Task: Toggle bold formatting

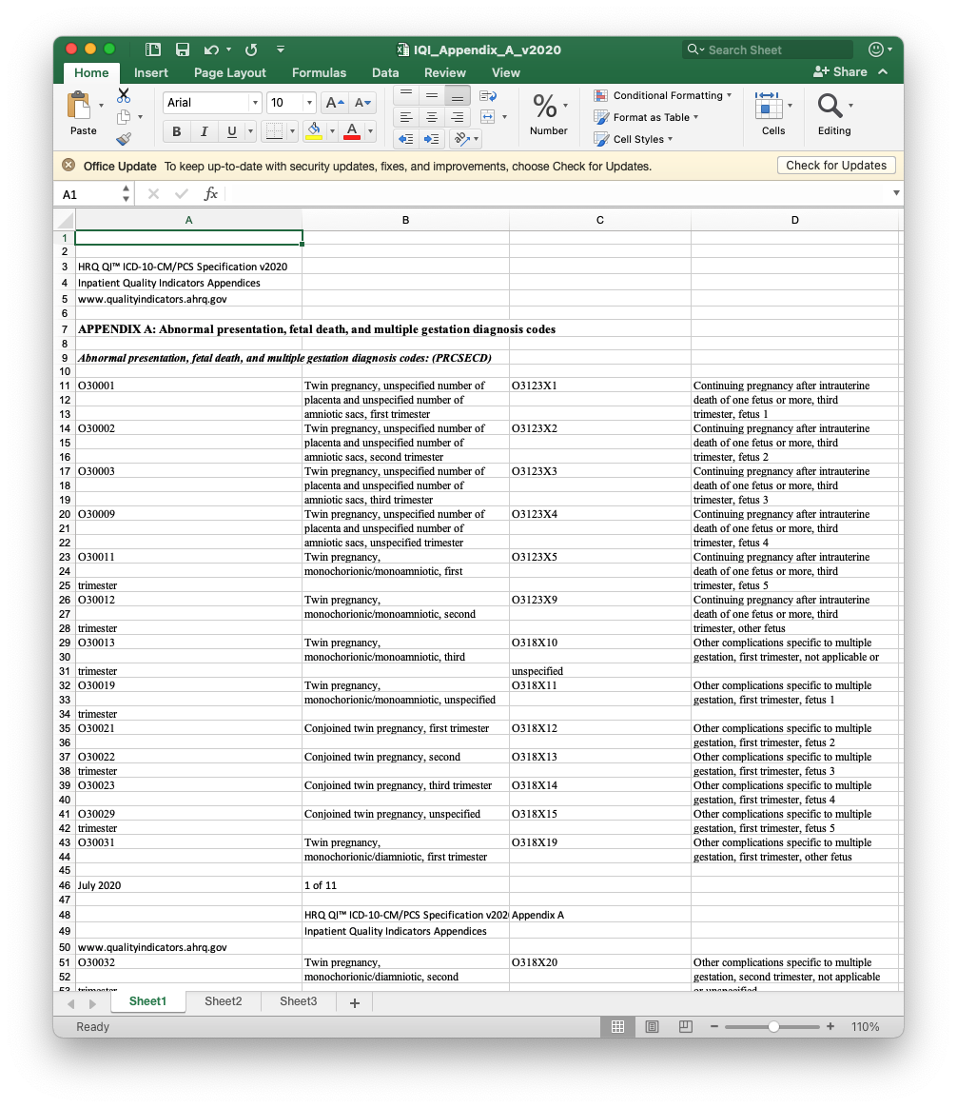Action: click(177, 131)
